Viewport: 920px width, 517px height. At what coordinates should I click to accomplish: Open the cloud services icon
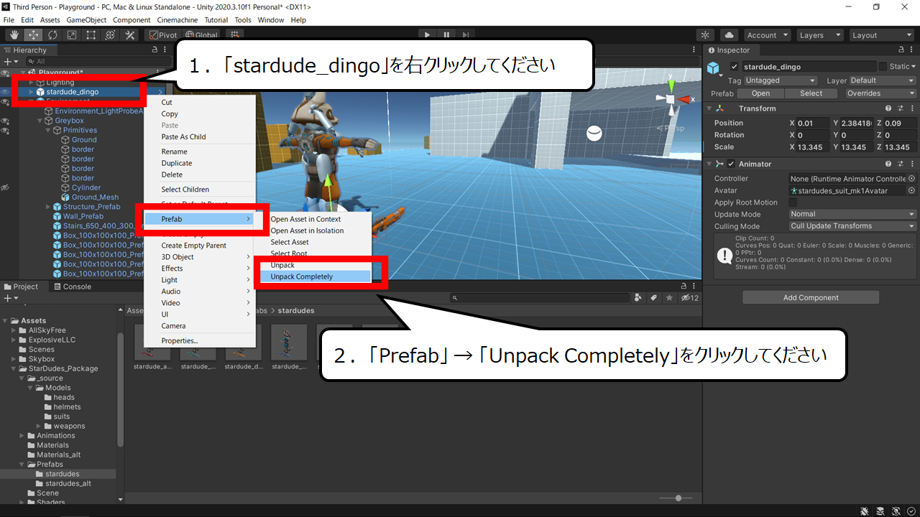(x=730, y=34)
